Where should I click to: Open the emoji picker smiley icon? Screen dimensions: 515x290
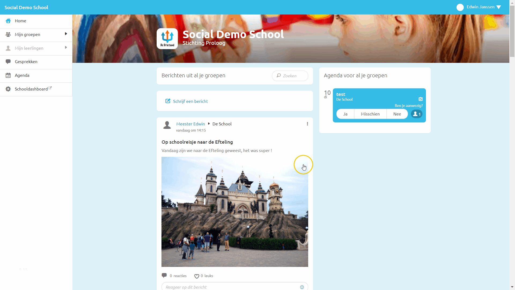(x=302, y=287)
